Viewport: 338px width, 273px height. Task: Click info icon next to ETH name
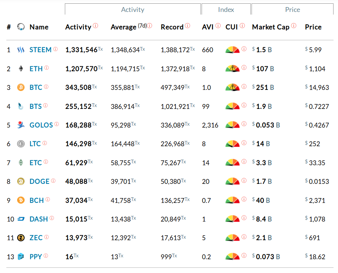tap(47, 68)
